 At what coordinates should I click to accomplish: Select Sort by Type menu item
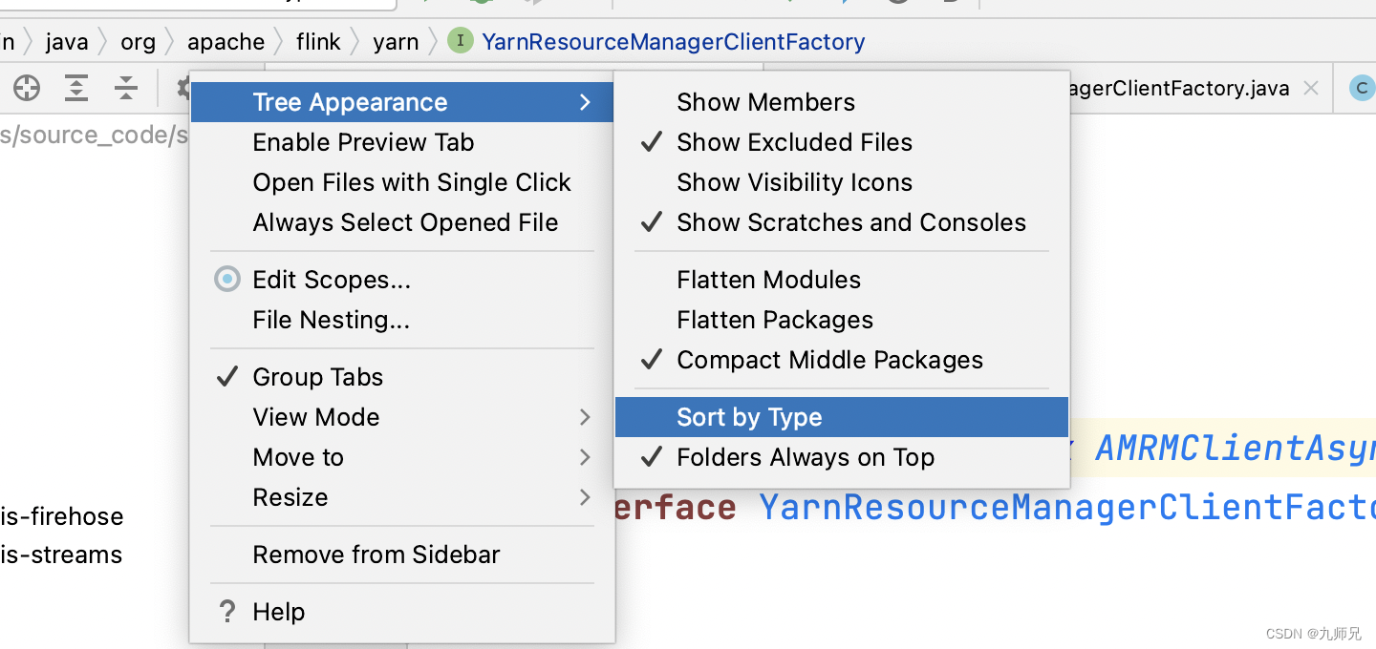click(x=749, y=417)
